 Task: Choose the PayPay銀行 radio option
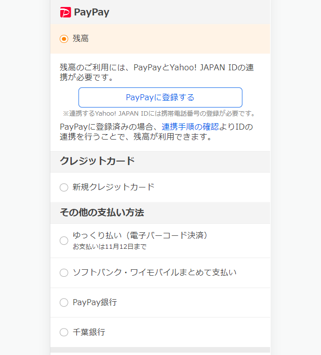tap(64, 303)
